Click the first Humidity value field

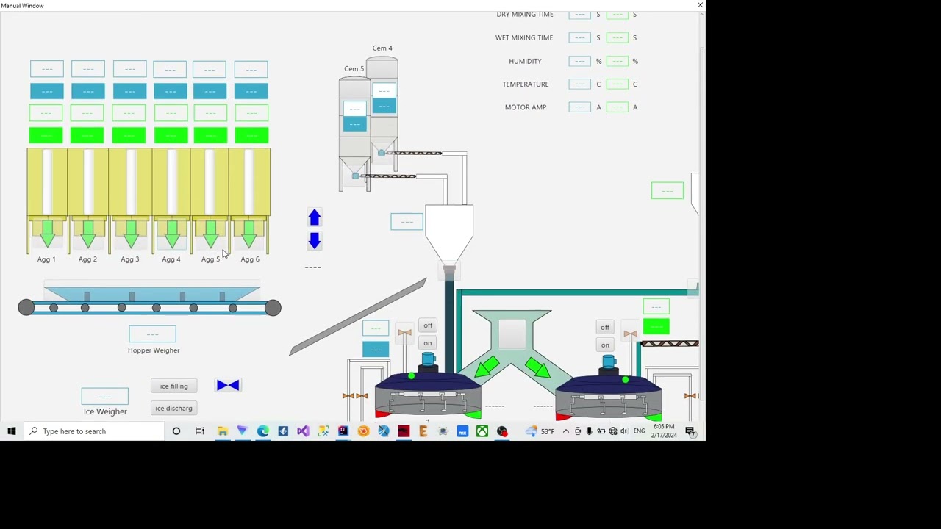(579, 61)
